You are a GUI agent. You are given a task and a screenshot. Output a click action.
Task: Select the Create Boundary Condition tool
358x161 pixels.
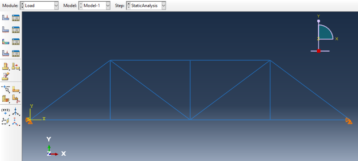pos(5,29)
